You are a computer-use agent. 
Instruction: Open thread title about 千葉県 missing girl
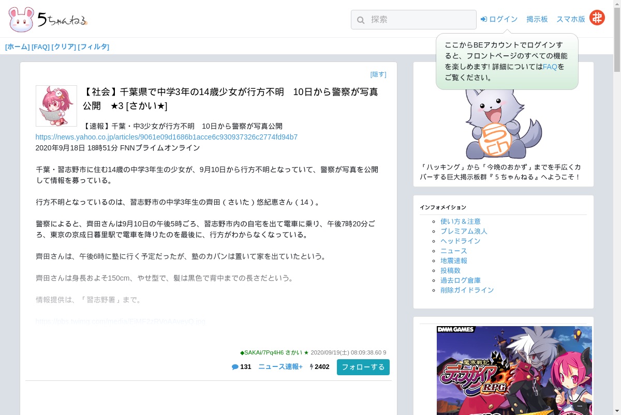(230, 99)
